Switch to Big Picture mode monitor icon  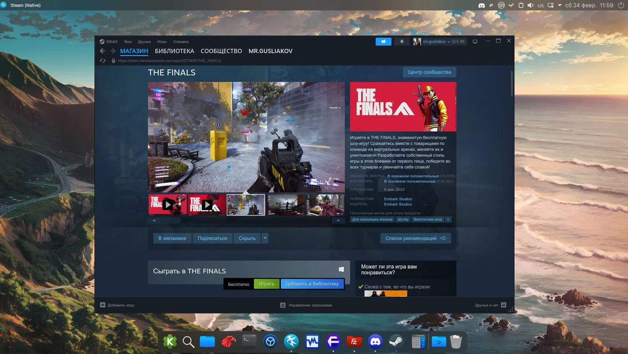475,41
